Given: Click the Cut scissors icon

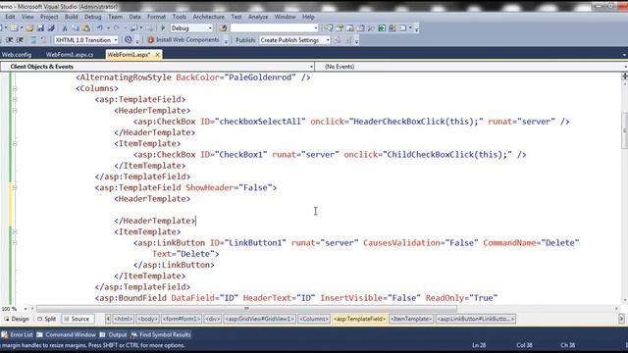Looking at the screenshot, I should pyautogui.click(x=65, y=28).
